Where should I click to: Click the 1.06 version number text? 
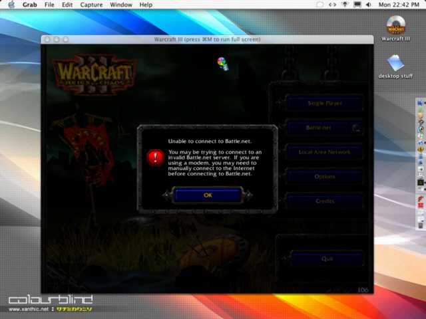[363, 290]
